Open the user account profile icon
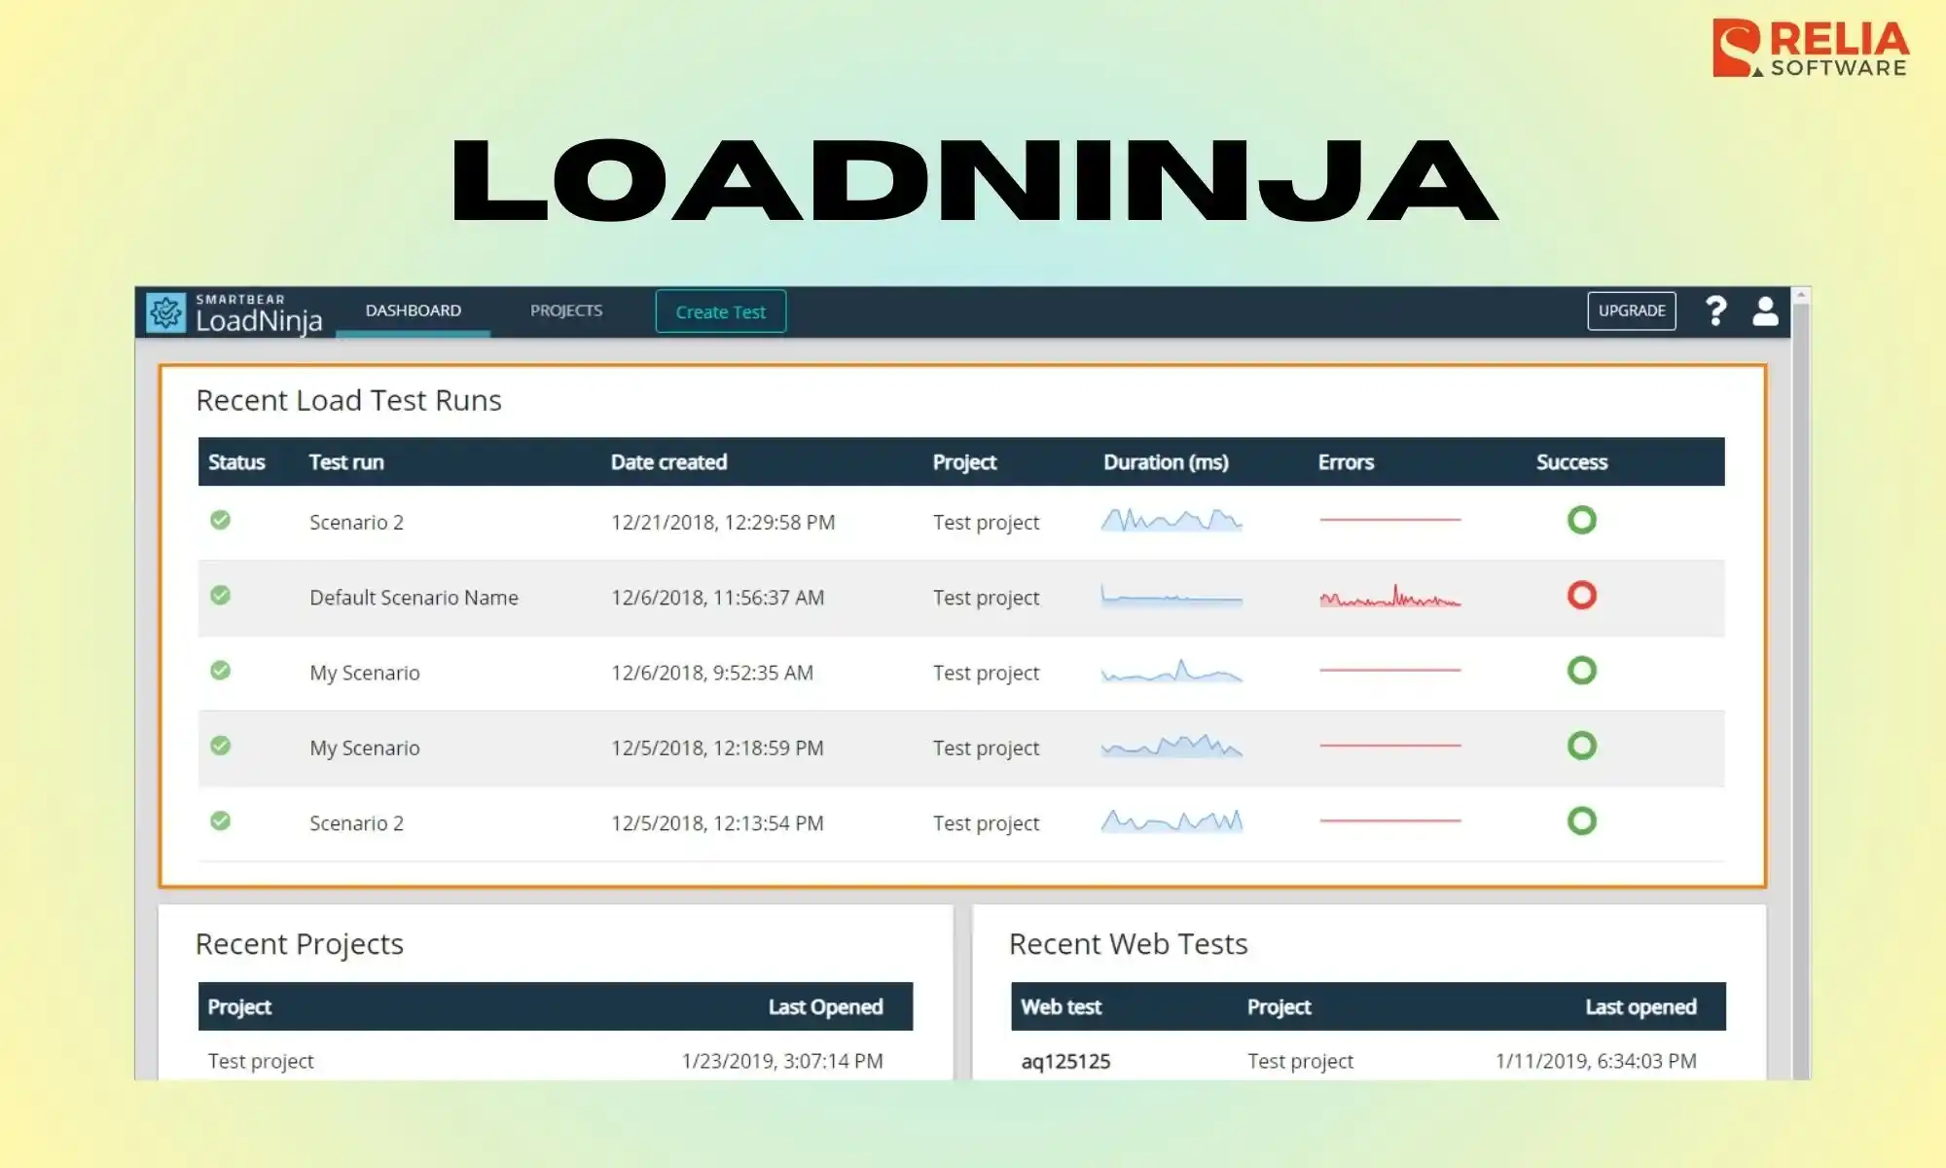This screenshot has width=1946, height=1168. pyautogui.click(x=1765, y=311)
